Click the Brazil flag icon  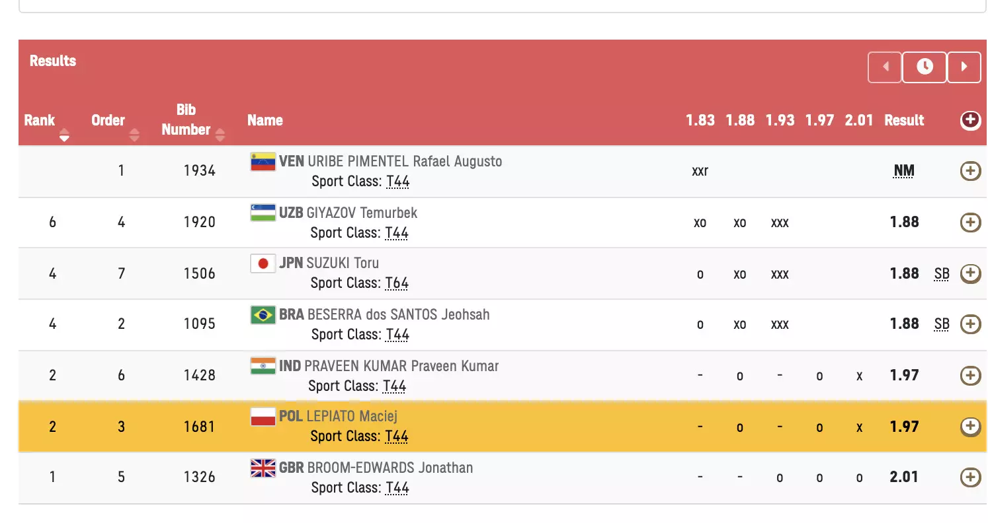point(263,315)
